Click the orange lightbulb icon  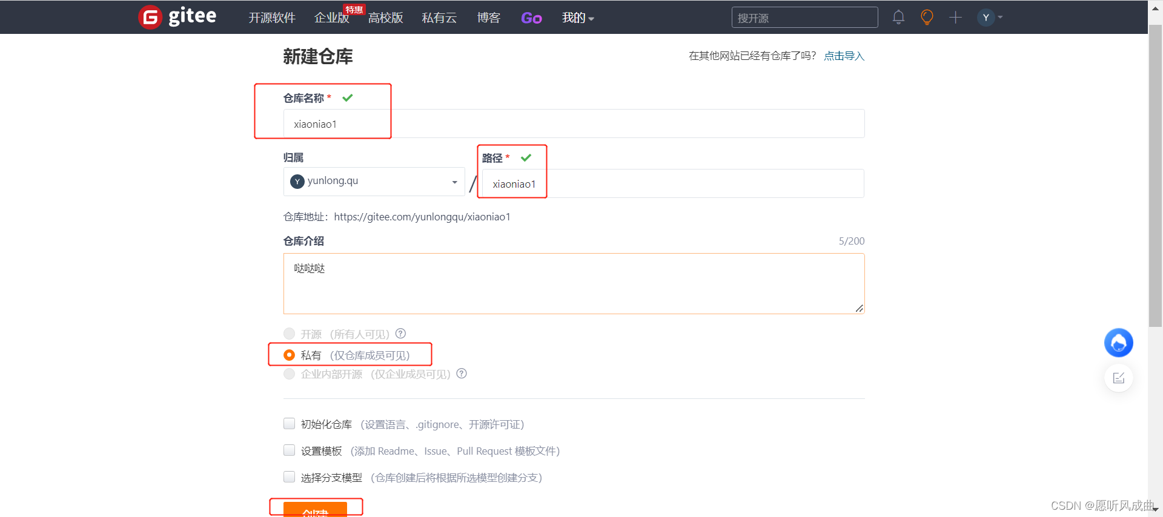(927, 18)
